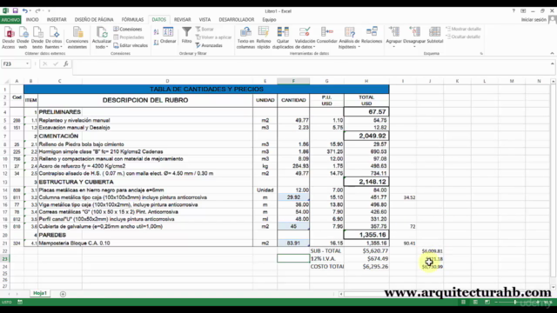This screenshot has width=557, height=313.
Task: Open Name Box dropdown arrow
Action: pyautogui.click(x=27, y=63)
